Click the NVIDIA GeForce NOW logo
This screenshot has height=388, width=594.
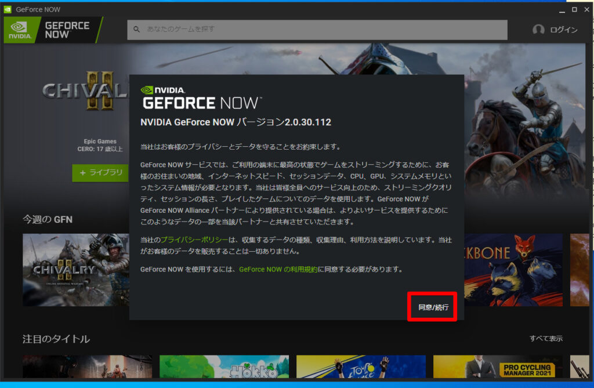point(52,30)
